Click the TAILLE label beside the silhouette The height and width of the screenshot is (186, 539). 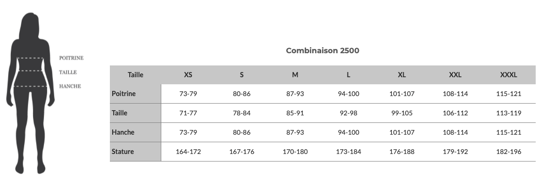coord(68,72)
